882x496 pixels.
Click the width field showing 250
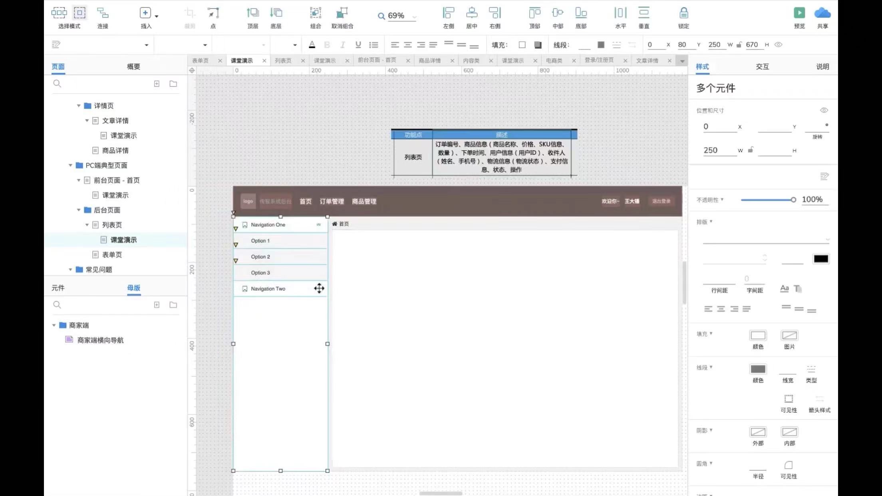(x=714, y=150)
